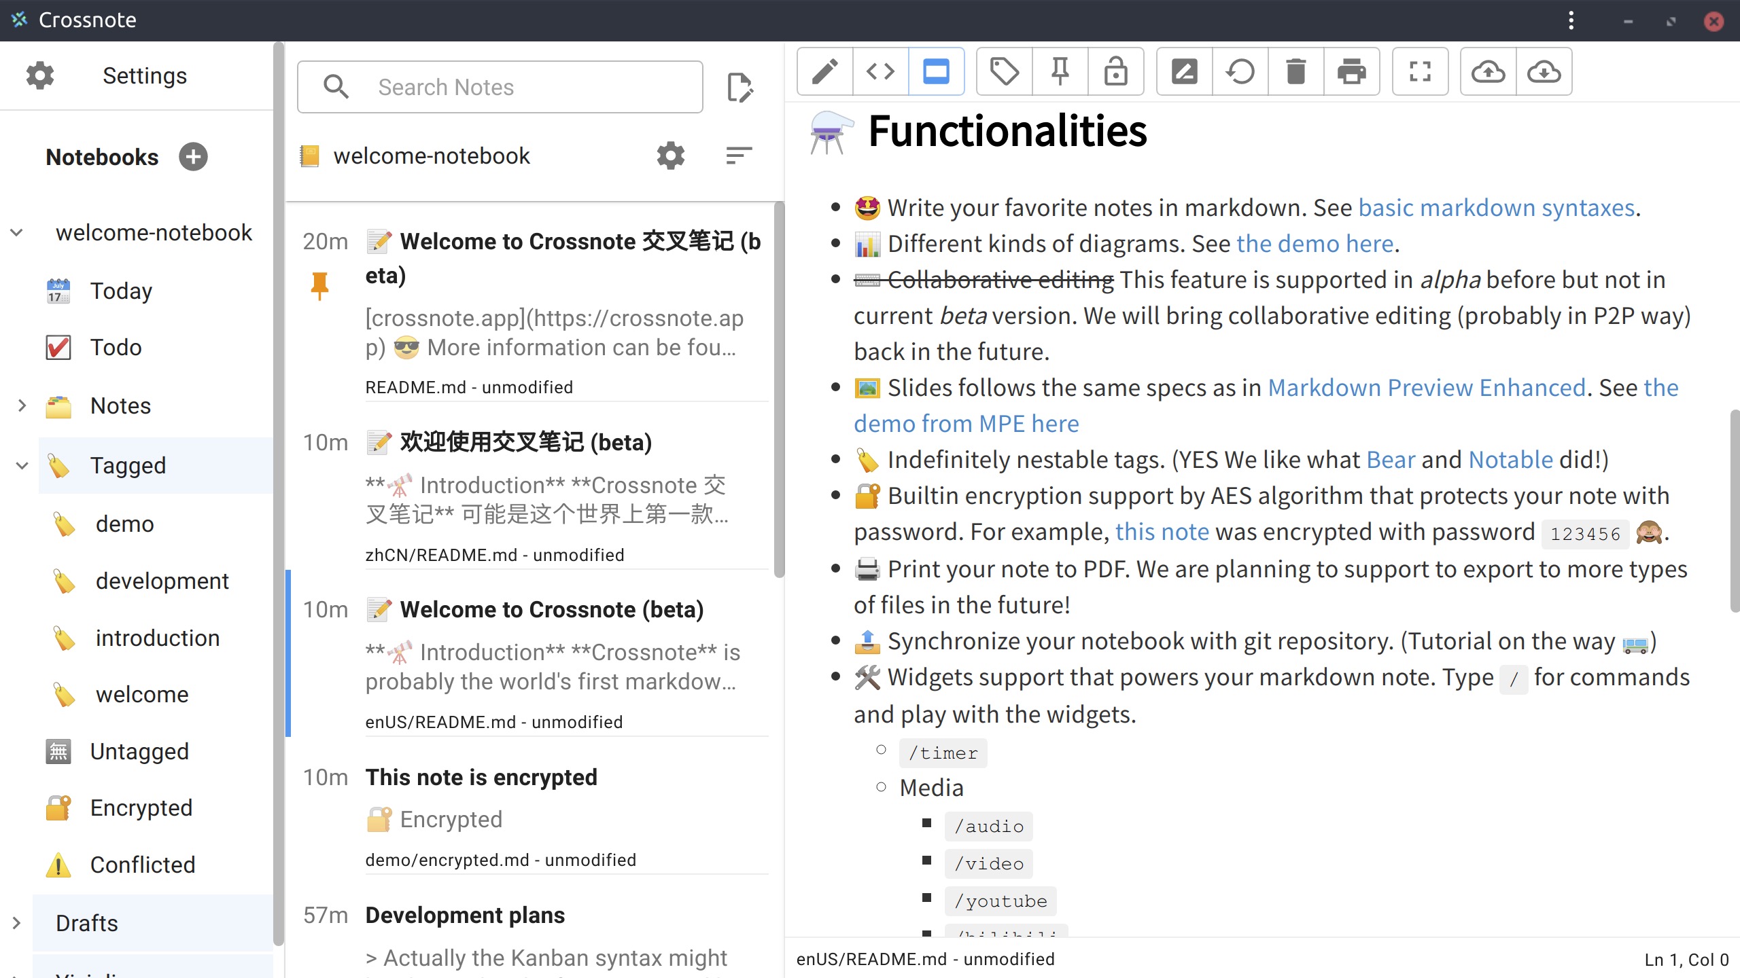Switch to code editor mode

880,71
